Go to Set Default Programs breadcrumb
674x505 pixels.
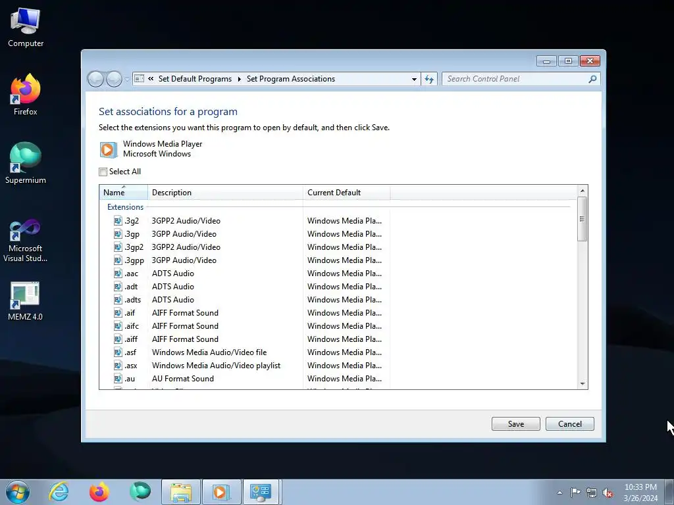195,79
